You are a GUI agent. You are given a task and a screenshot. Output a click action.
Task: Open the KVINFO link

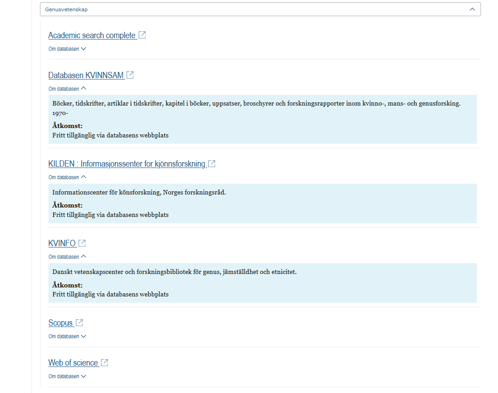tap(62, 243)
